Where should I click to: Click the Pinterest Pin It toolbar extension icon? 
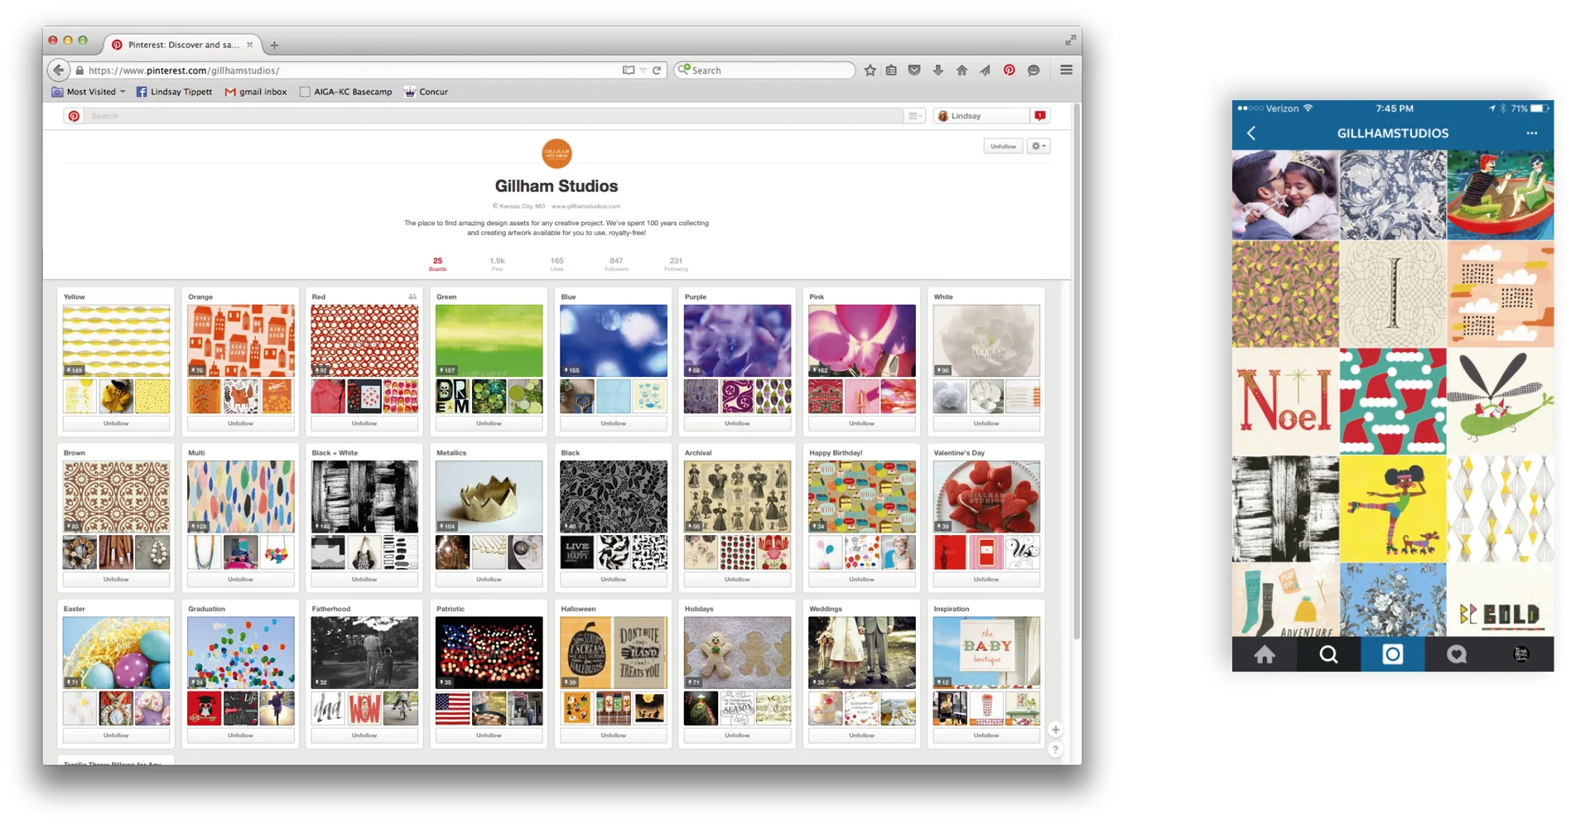[x=1009, y=70]
